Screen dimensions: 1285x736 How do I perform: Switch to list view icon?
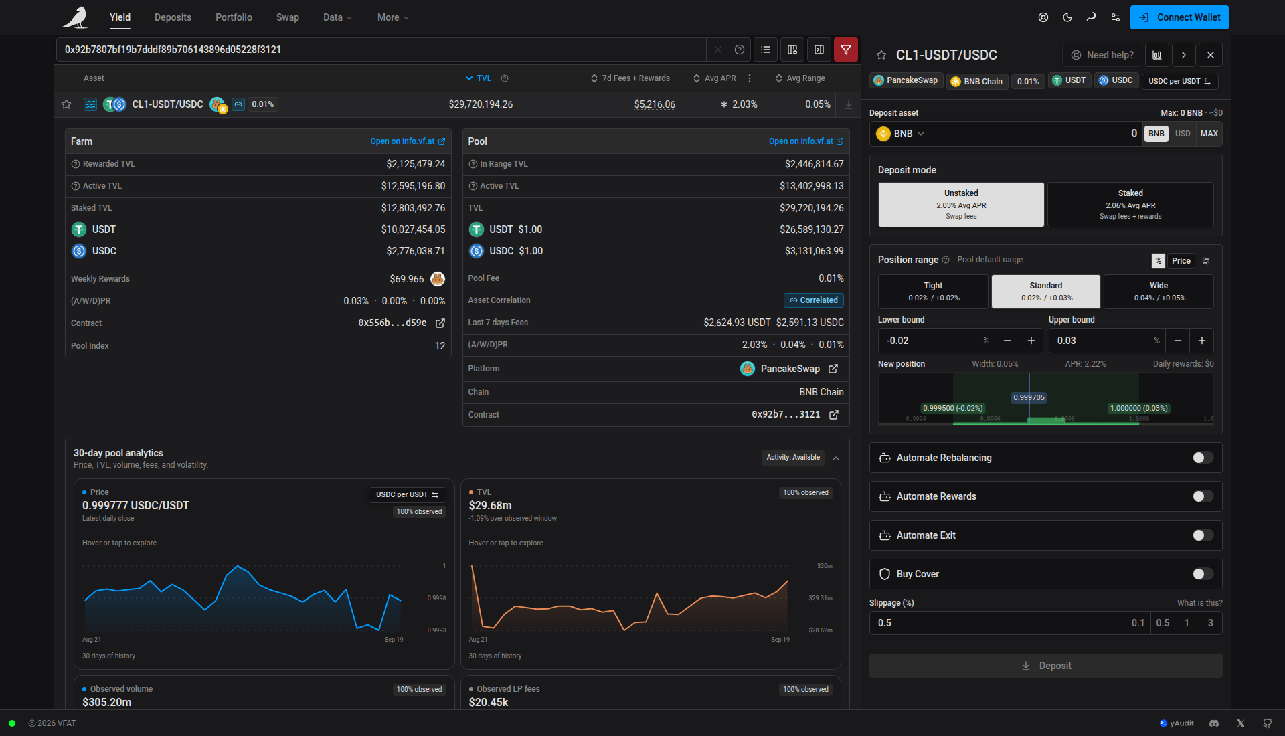766,50
